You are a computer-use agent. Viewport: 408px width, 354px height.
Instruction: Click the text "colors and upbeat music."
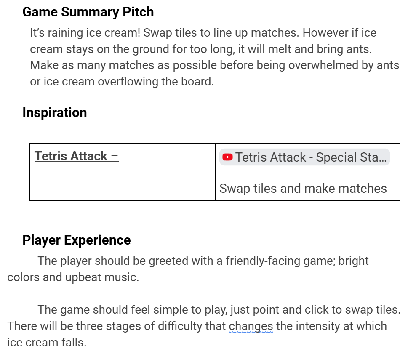[73, 277]
